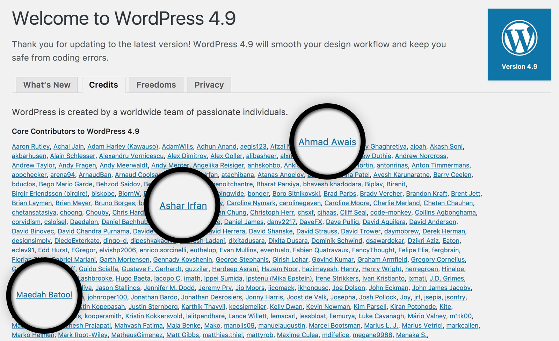Open Kristin Kokkersvold profile link
The image size is (559, 341).
(154, 316)
